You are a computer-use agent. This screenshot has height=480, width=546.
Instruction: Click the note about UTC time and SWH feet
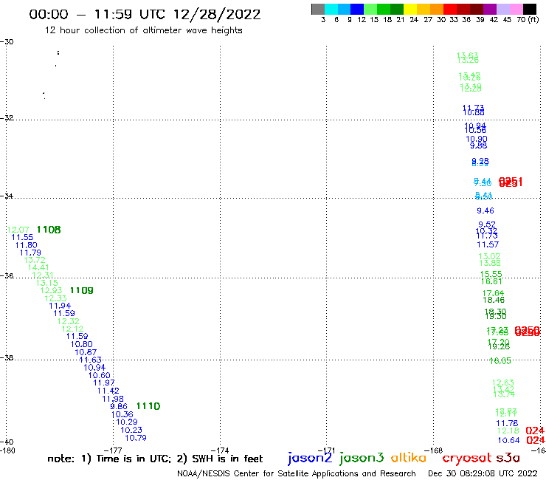(x=155, y=459)
